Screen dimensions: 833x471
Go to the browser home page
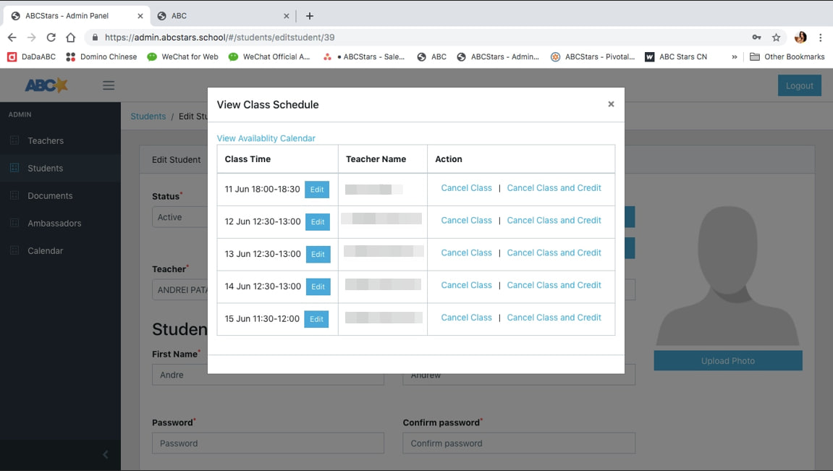(x=71, y=37)
